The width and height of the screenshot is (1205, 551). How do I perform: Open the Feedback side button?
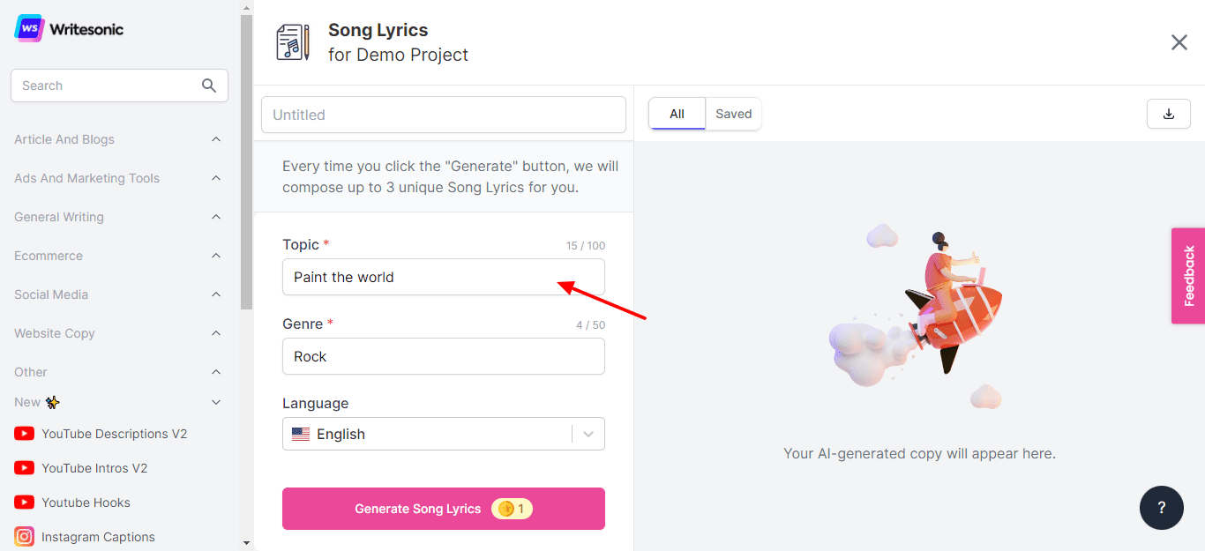[x=1187, y=276]
